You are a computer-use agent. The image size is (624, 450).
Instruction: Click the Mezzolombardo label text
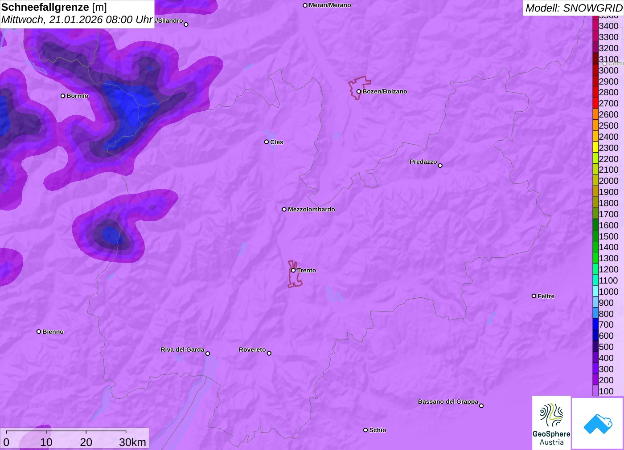pos(312,209)
